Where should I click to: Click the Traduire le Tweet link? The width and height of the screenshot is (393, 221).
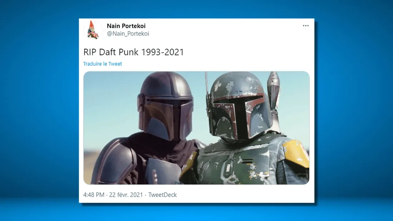coord(103,64)
